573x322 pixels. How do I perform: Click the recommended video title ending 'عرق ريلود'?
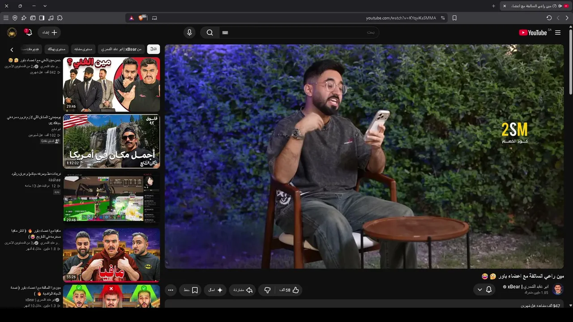(36, 174)
